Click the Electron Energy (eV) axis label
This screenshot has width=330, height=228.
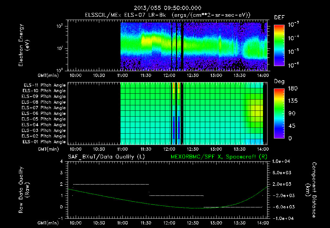[24, 45]
